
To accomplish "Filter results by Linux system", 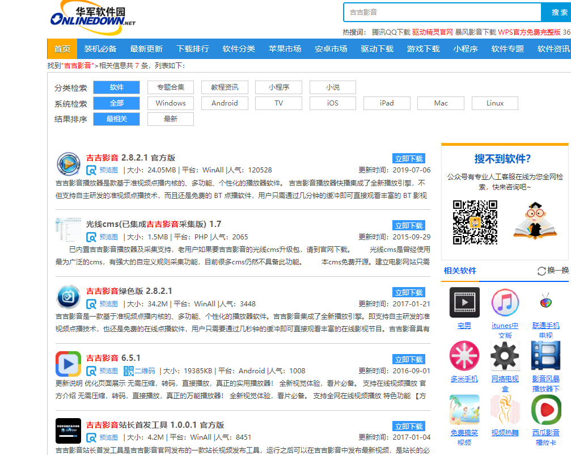I will 495,103.
